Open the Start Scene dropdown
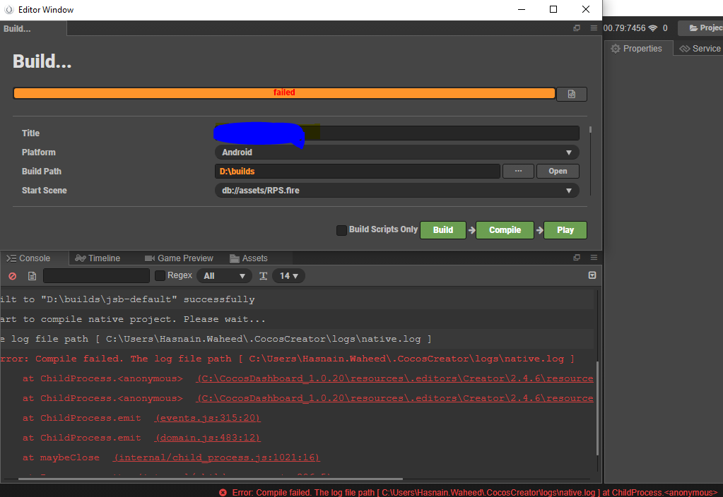 [x=397, y=191]
